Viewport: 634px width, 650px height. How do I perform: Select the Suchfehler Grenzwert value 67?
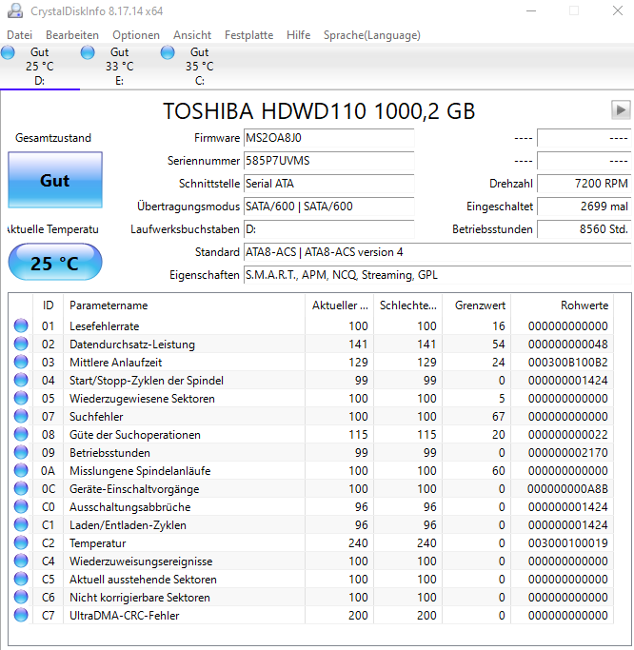[499, 417]
